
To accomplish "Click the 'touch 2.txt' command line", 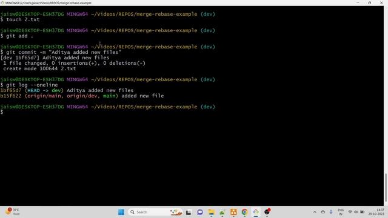I will pyautogui.click(x=20, y=19).
